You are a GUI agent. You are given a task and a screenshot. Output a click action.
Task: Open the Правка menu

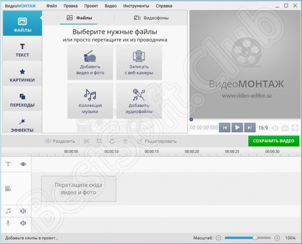click(x=71, y=6)
